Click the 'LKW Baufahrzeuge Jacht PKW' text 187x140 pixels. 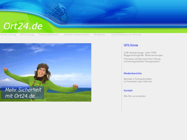[x=140, y=53]
